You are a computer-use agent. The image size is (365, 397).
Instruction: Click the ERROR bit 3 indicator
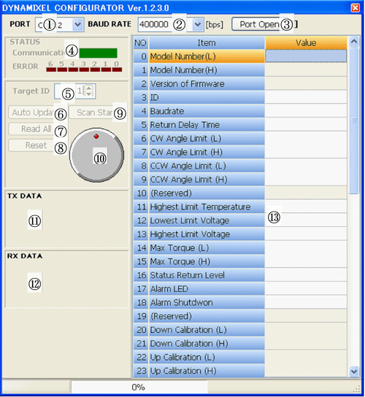(84, 69)
